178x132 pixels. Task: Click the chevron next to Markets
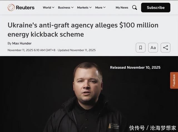coord(90,7)
